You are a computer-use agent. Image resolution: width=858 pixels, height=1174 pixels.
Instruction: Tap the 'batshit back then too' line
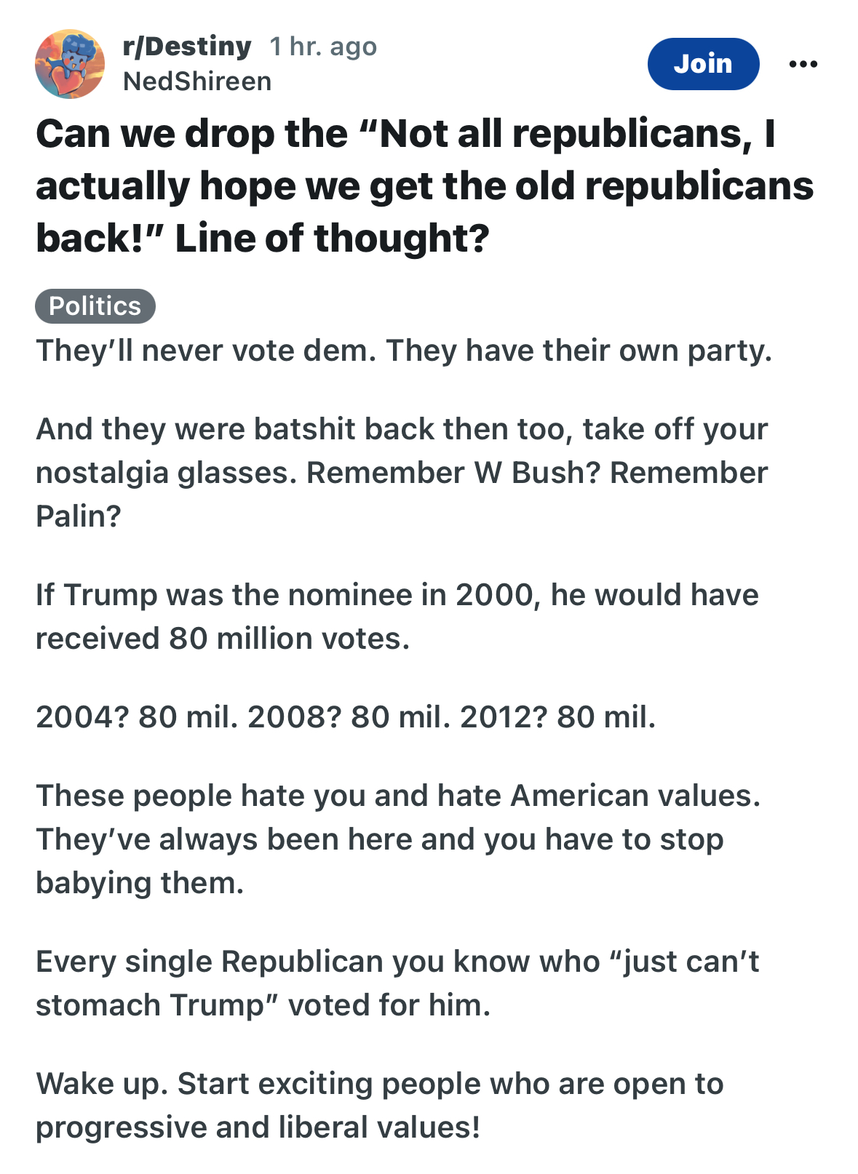coord(402,429)
